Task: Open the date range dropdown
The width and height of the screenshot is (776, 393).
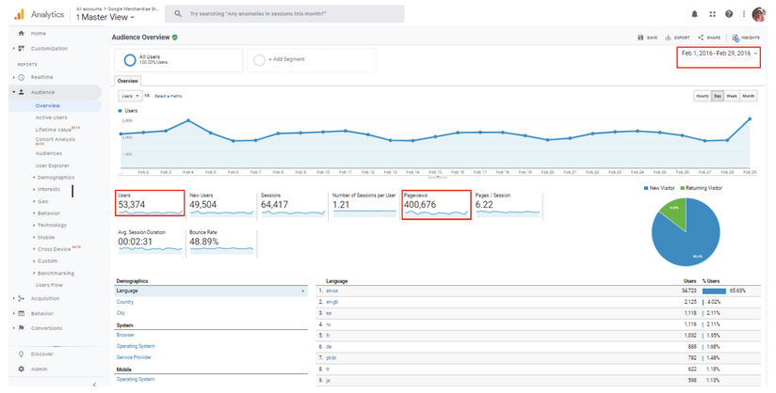Action: click(x=719, y=54)
